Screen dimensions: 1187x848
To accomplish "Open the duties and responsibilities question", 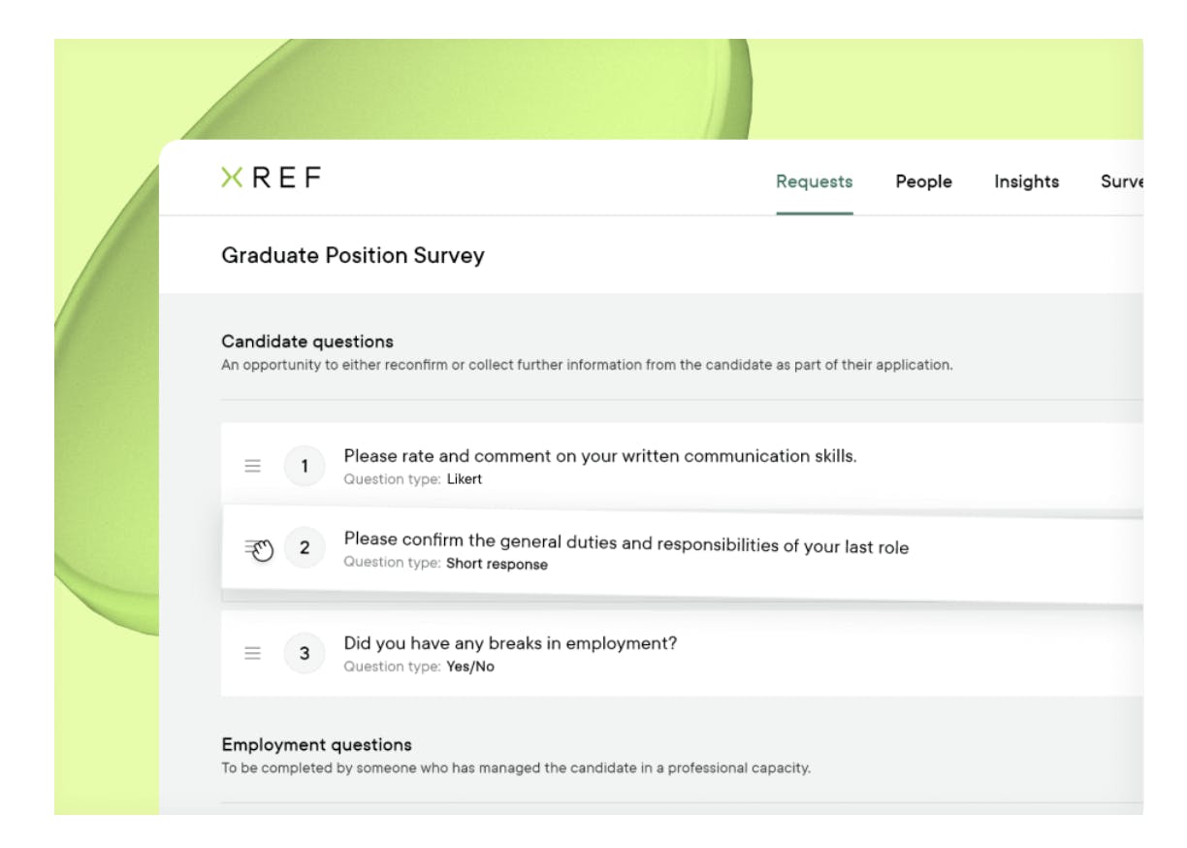I will coord(626,544).
